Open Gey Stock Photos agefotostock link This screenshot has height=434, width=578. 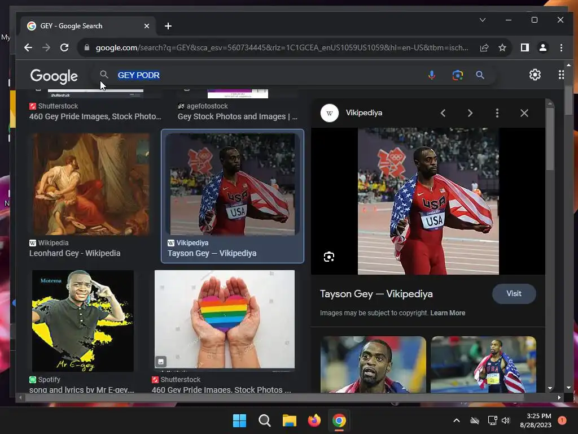(238, 116)
